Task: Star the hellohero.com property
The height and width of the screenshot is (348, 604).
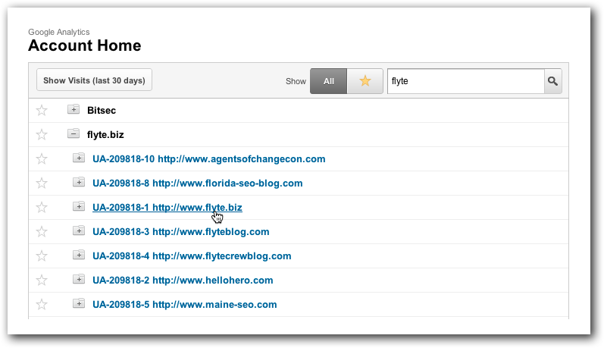Action: [42, 281]
